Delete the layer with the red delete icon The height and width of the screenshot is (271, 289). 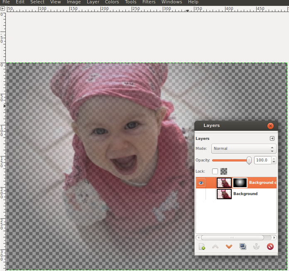pos(270,247)
